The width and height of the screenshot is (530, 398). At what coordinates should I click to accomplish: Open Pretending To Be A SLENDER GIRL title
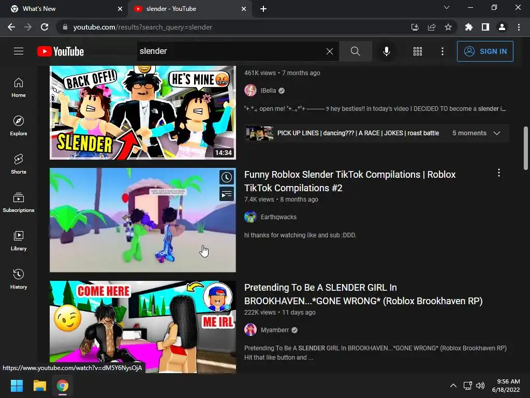tap(363, 294)
